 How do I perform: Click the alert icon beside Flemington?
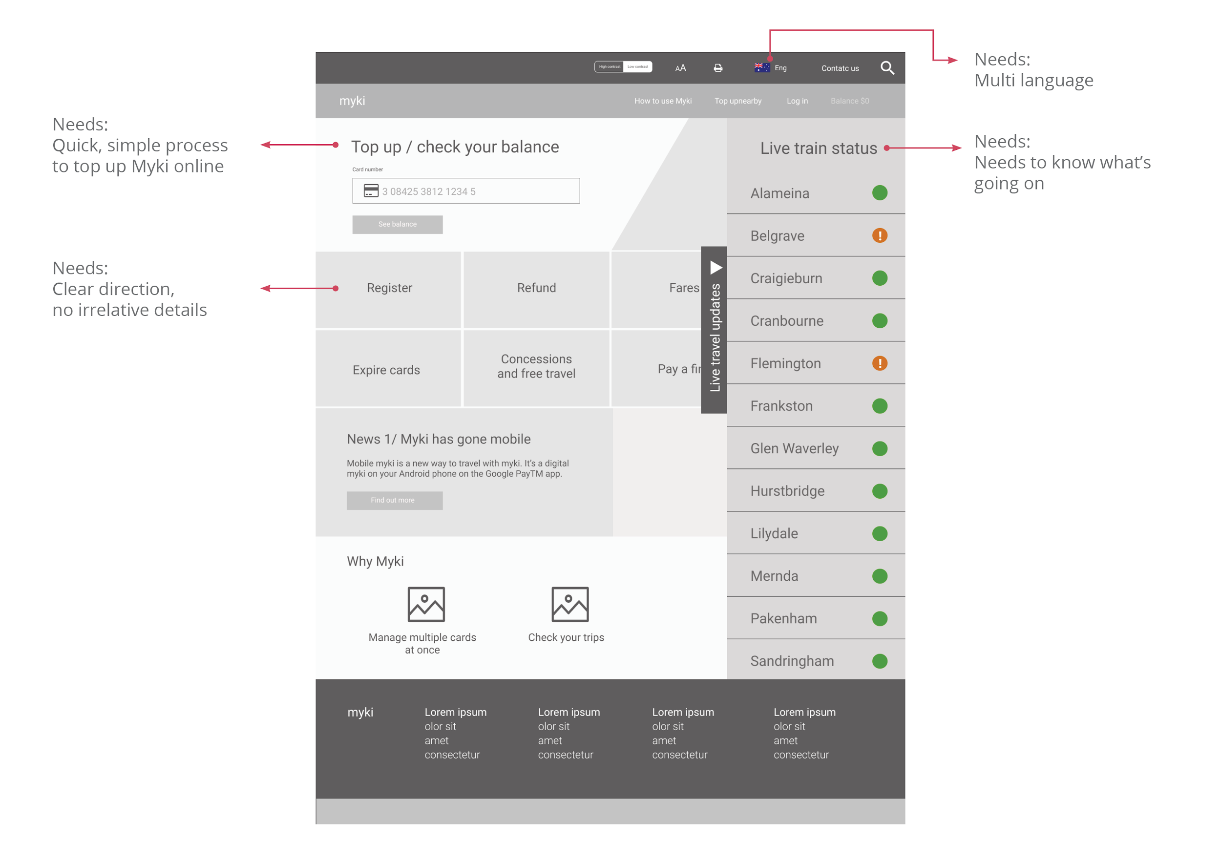(x=880, y=363)
